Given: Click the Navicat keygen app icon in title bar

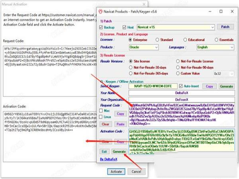Looking at the screenshot, I should tap(101, 12).
